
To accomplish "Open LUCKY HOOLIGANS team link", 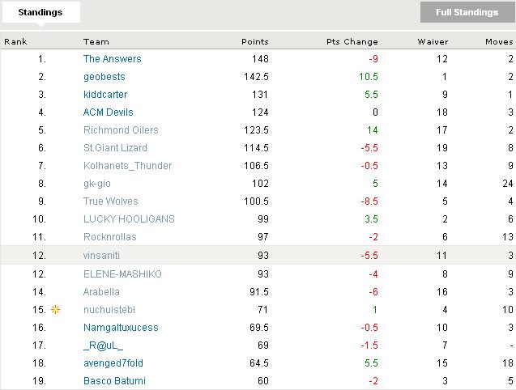I will [129, 219].
